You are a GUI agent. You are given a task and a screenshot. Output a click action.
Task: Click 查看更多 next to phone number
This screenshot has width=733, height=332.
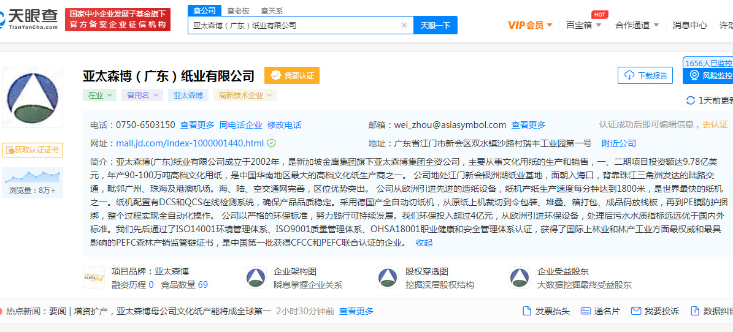(x=198, y=125)
